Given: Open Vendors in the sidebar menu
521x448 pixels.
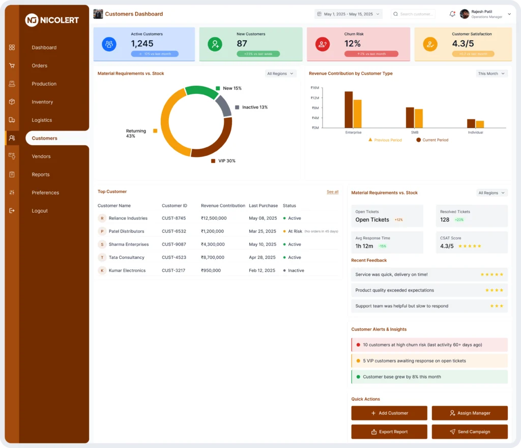Looking at the screenshot, I should click(x=41, y=156).
